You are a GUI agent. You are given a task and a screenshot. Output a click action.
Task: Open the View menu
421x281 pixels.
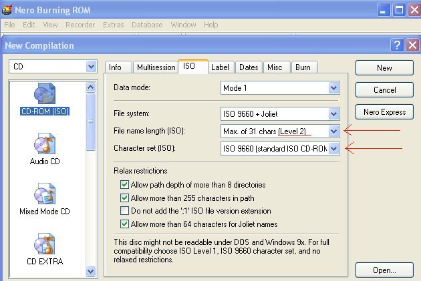51,25
